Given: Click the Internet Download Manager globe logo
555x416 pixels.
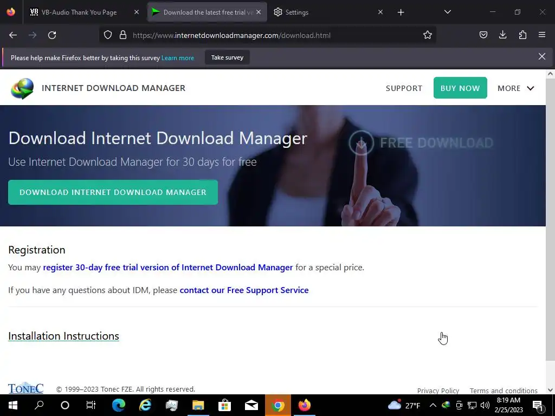Looking at the screenshot, I should 22,88.
